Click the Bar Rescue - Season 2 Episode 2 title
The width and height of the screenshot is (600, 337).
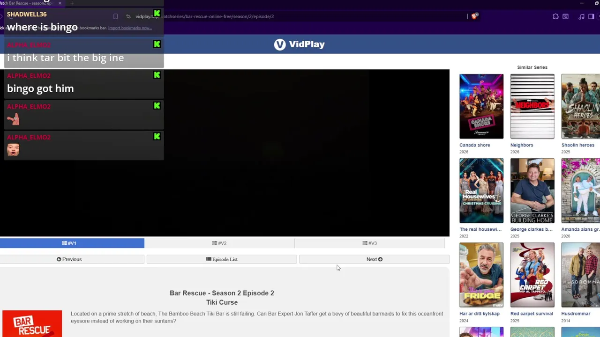click(222, 293)
